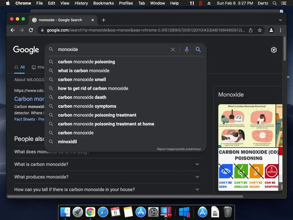Viewport: 293px width, 220px height.
Task: Open the File menu
Action: pos(39,3)
